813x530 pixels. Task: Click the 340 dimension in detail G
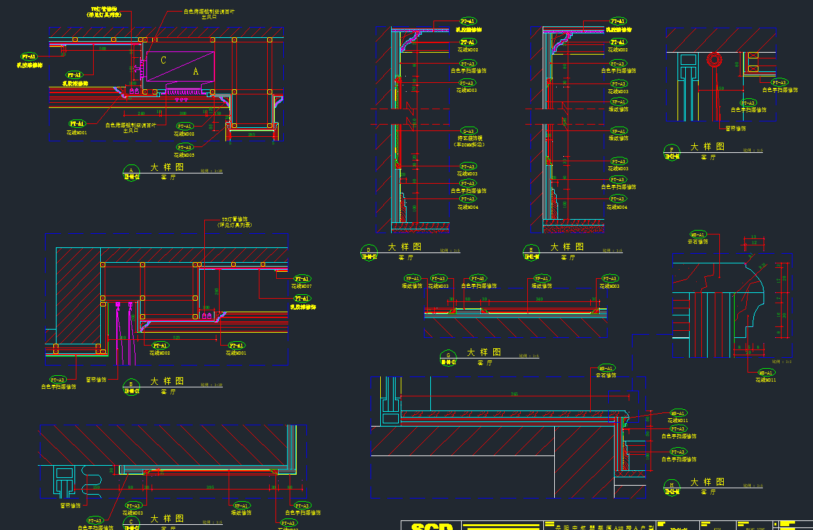539,299
